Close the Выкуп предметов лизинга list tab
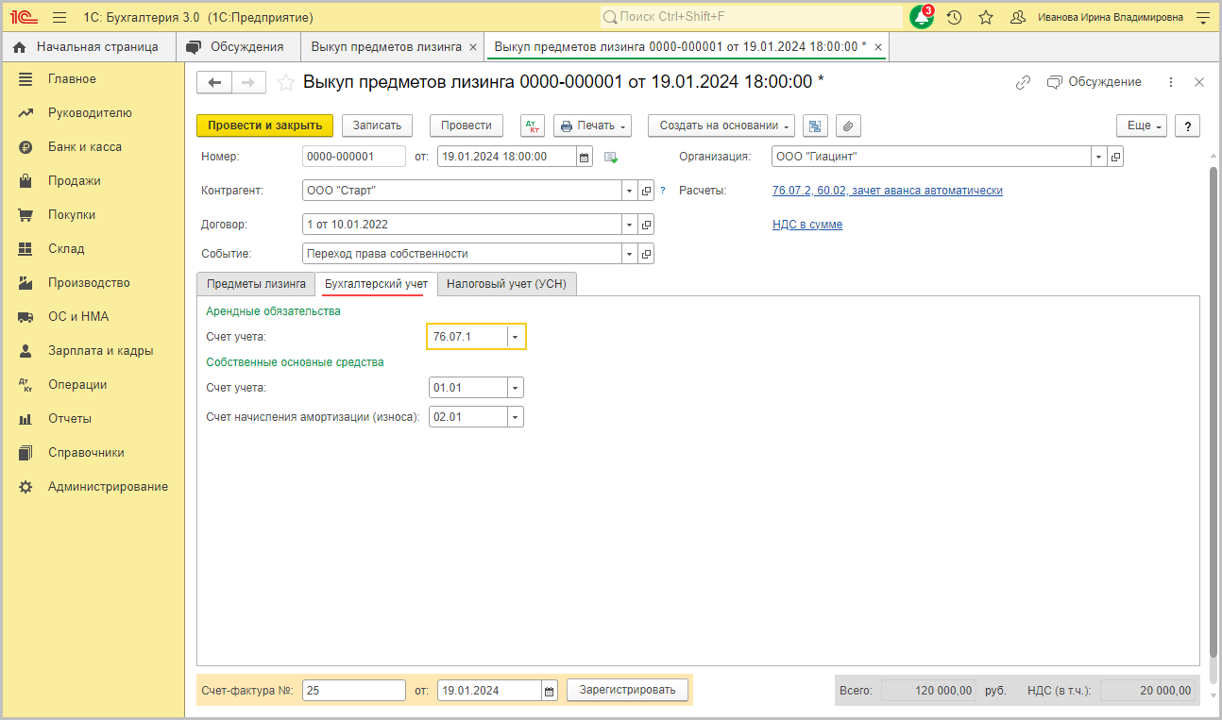Screen dimensions: 1222x720 pyautogui.click(x=473, y=47)
